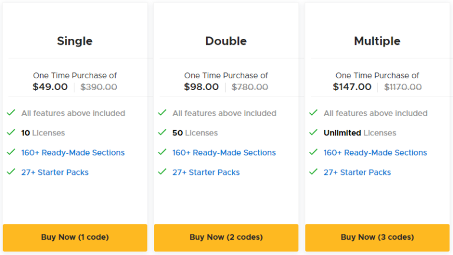Click checkmark next to Single's Starter Packs
Image resolution: width=453 pixels, height=255 pixels.
(11, 172)
